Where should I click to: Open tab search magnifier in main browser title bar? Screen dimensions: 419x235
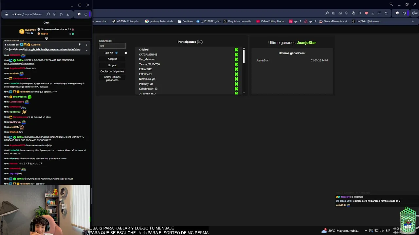[391, 4]
